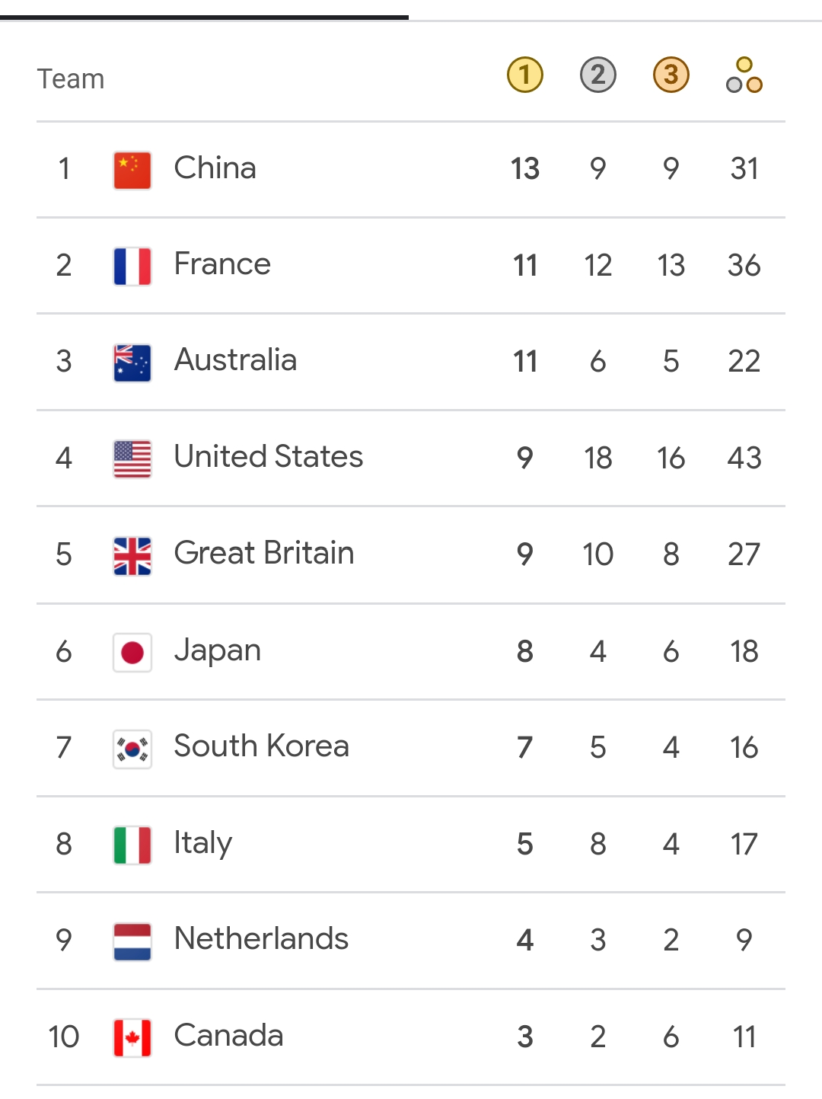Screen dimensions: 822x1099
Task: Click the gold medal column icon
Action: point(524,75)
